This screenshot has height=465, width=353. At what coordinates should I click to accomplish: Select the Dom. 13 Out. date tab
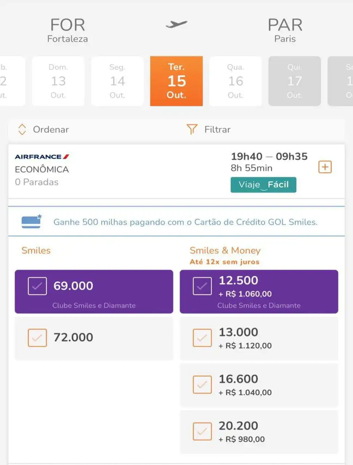(x=58, y=81)
